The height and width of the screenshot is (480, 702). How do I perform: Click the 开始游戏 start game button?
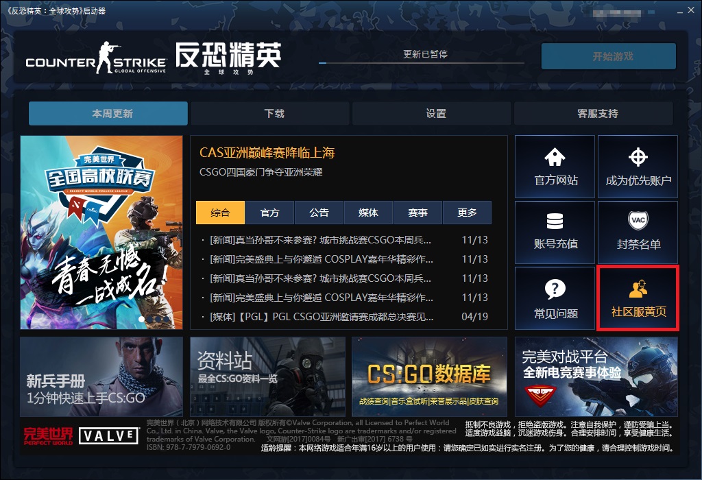click(609, 56)
